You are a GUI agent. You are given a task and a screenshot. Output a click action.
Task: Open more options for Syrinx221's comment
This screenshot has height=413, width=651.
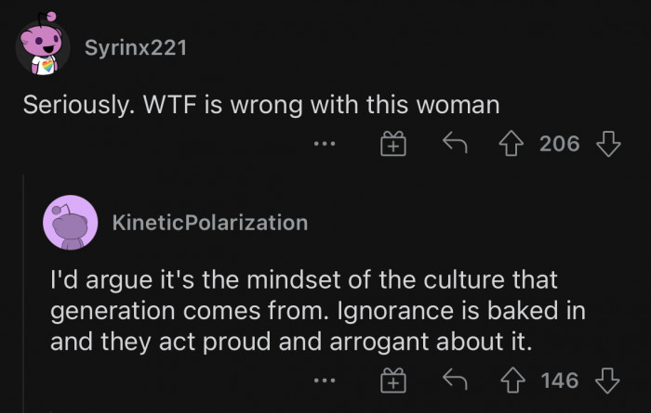point(325,145)
